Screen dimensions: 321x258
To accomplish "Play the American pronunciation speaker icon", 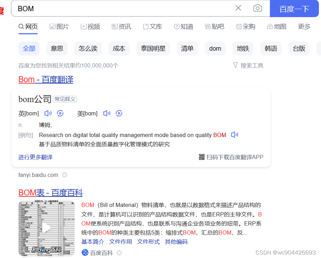I will pos(107,113).
